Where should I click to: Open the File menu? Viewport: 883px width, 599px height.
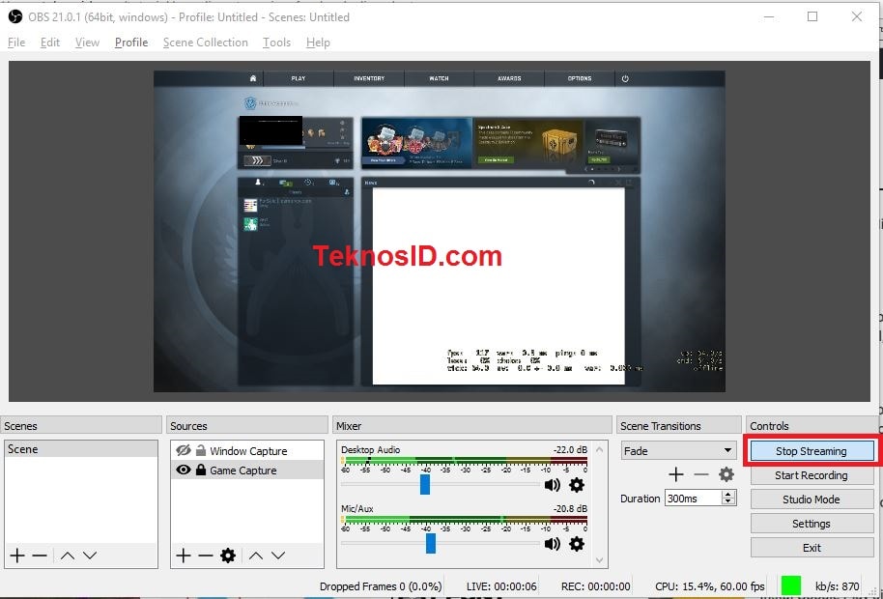click(x=16, y=43)
